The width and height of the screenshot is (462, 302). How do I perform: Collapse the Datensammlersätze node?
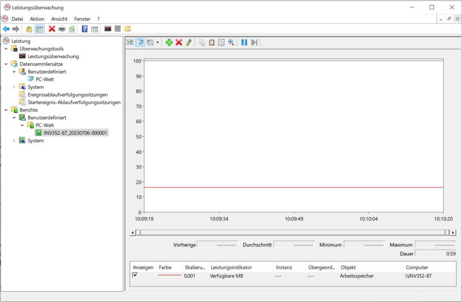[x=6, y=64]
